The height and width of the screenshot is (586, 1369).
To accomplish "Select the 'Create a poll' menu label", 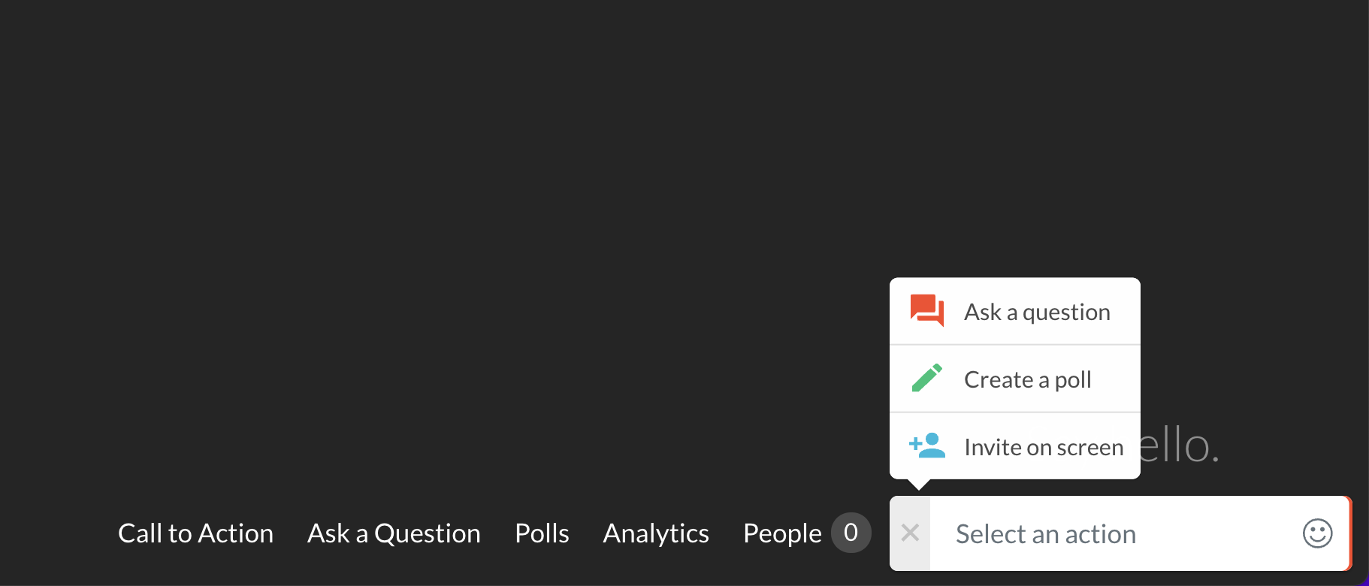I will pos(1027,379).
